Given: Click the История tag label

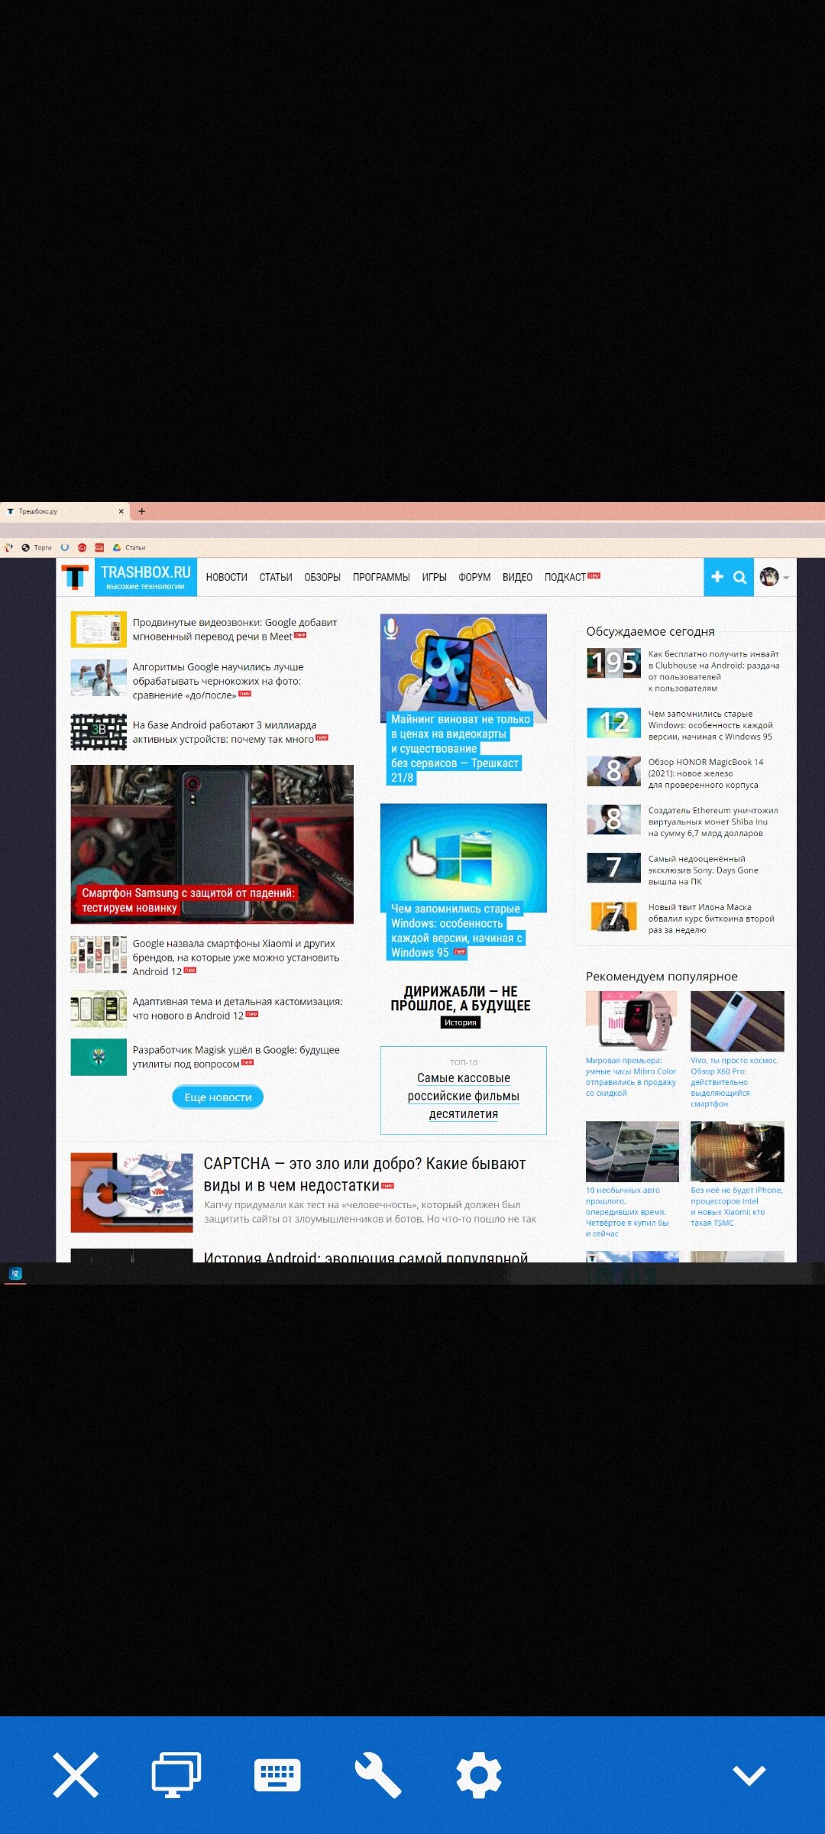Looking at the screenshot, I should [x=461, y=1022].
